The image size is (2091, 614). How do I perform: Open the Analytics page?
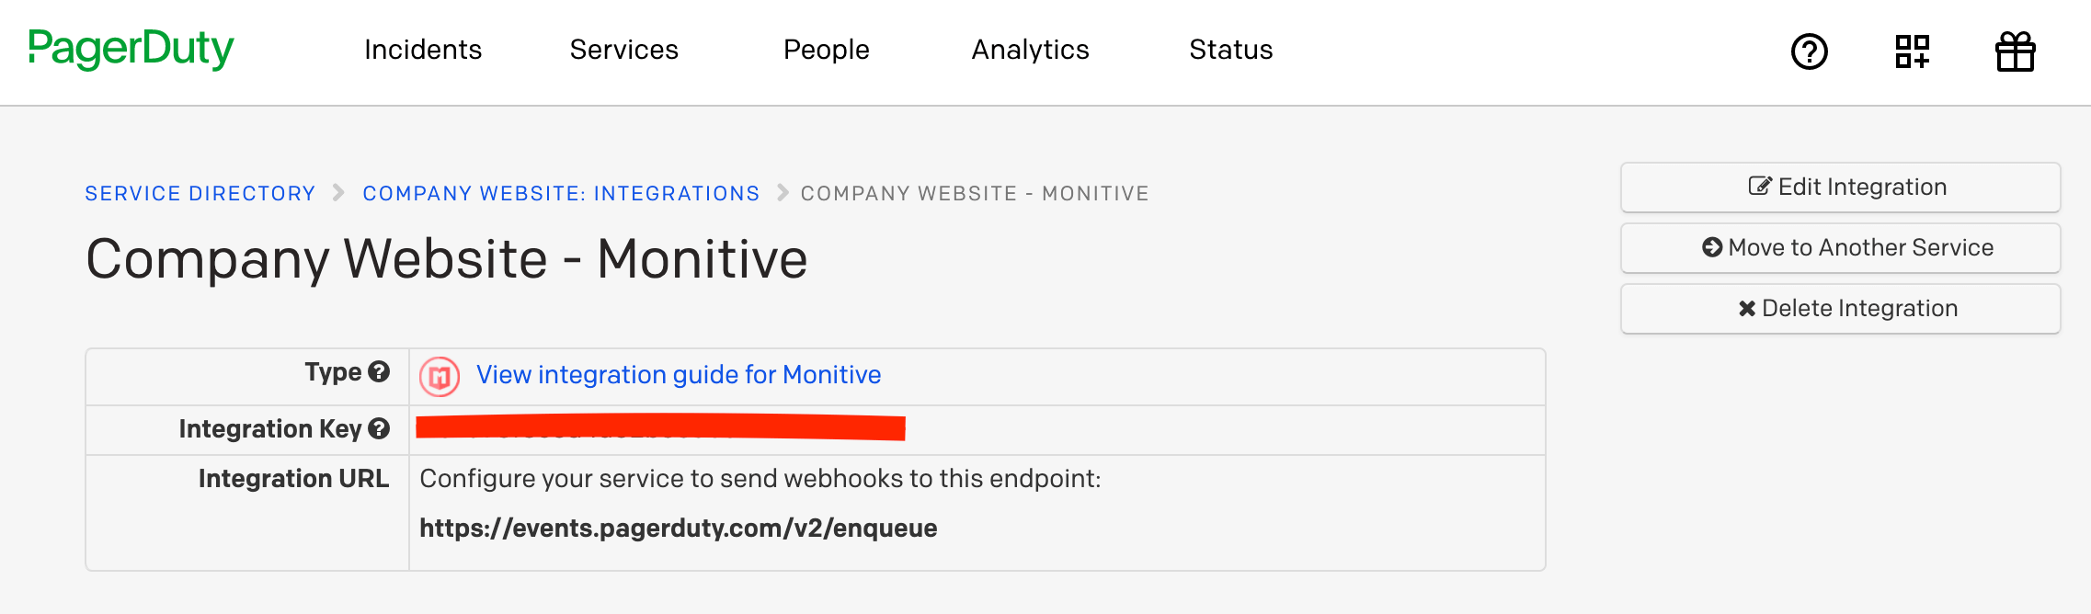click(x=1030, y=51)
